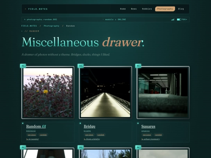The height and width of the screenshot is (158, 211).
Task: Click 'random' tag under Squares
Action: 158,135
